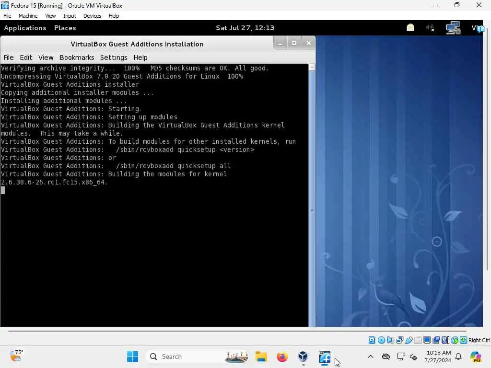The height and width of the screenshot is (368, 491).
Task: Click the CPU virtualization status icon
Action: pos(445,340)
